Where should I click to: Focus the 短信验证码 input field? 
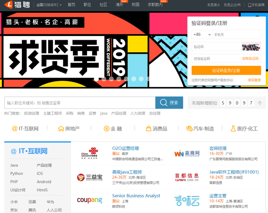pos(216,58)
